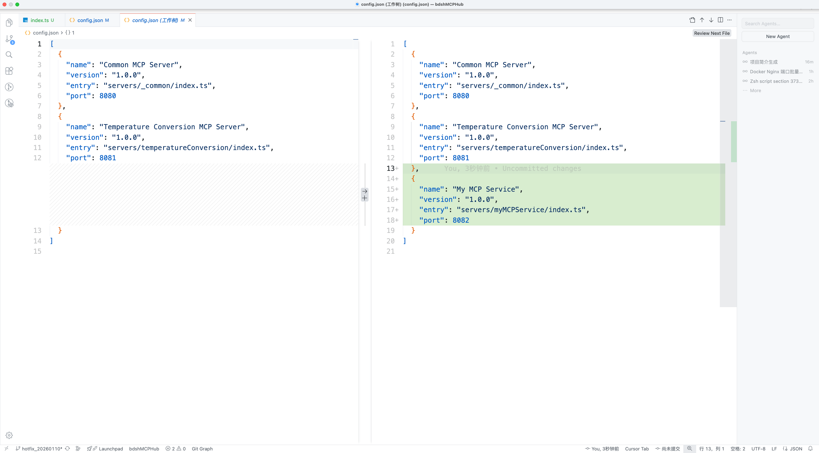Focus the Search Agents input field
This screenshot has height=453, width=819.
pyautogui.click(x=778, y=24)
